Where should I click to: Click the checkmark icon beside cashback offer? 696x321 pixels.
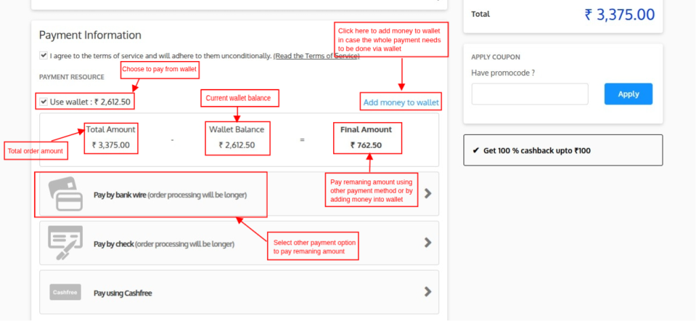pos(475,151)
